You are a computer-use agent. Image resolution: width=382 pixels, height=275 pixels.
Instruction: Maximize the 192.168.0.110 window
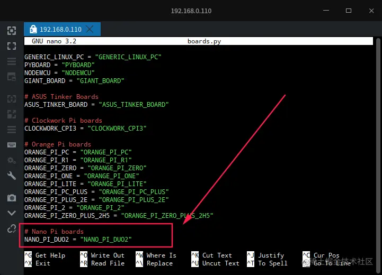tap(349, 11)
